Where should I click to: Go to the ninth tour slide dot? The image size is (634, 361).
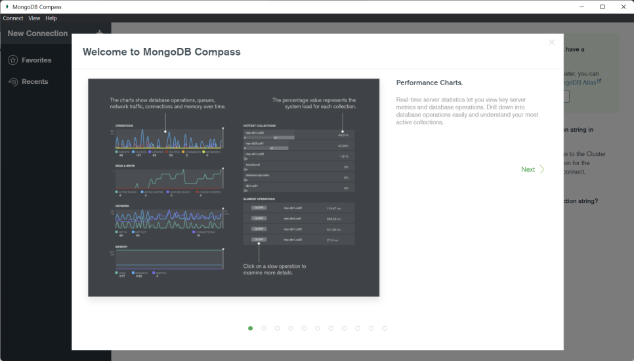point(358,328)
